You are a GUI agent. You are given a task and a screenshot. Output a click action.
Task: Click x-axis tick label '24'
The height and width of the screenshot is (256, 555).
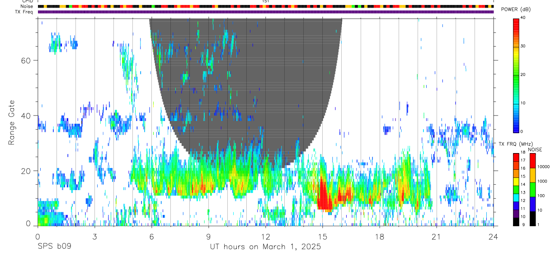pos(493,236)
